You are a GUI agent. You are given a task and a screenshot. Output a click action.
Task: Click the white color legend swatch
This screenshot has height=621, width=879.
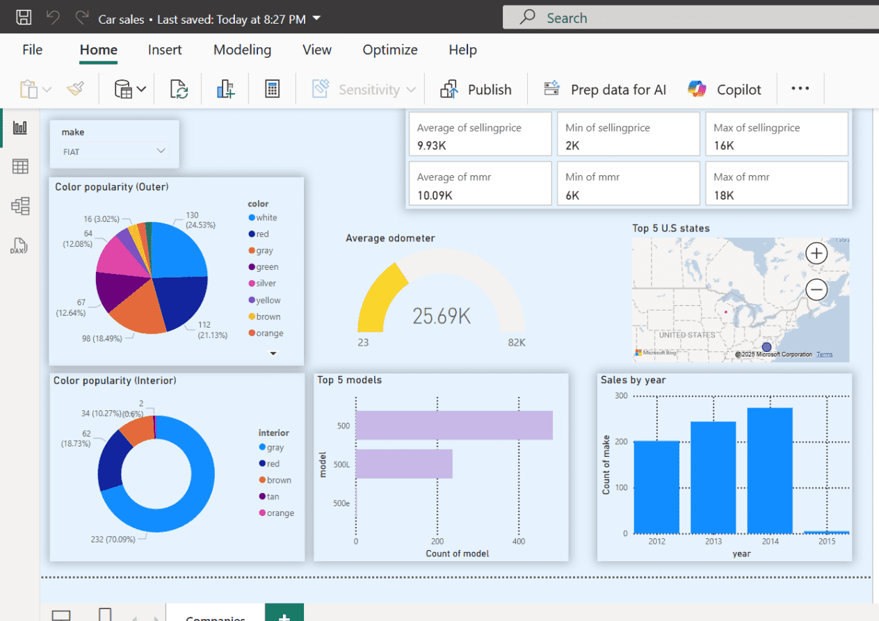click(252, 218)
